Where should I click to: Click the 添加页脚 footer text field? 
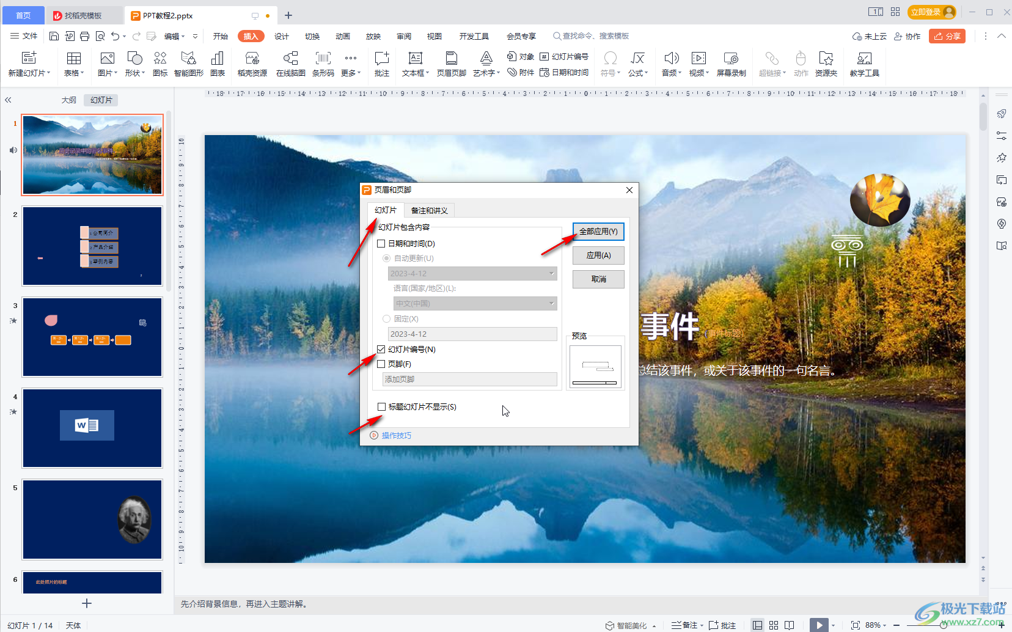click(469, 379)
